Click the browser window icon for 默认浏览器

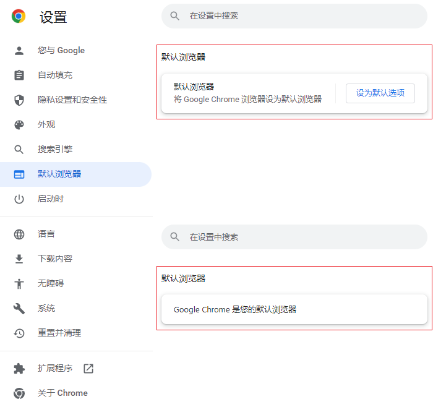click(x=19, y=174)
